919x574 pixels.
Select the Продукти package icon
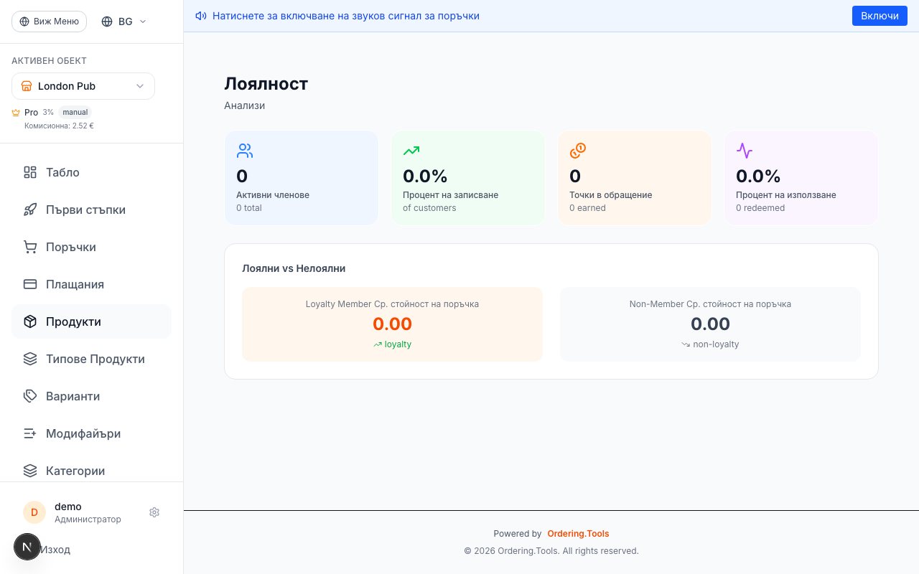29,321
